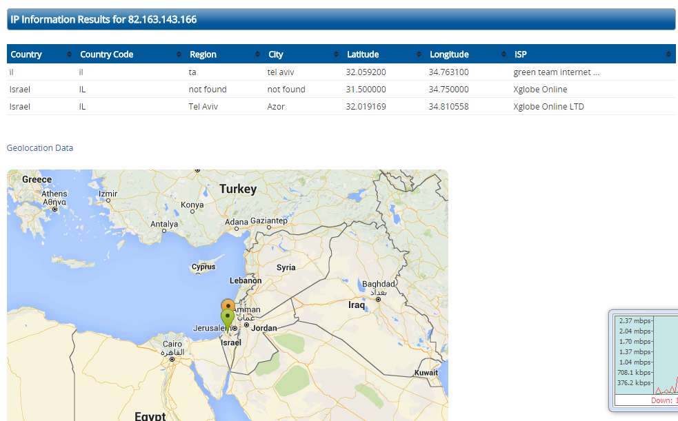Sort table by Country Code column
The width and height of the screenshot is (678, 421).
click(131, 54)
